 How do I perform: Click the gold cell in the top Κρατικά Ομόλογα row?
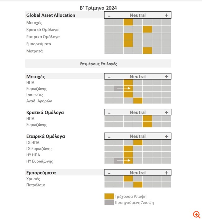pyautogui.click(x=147, y=29)
